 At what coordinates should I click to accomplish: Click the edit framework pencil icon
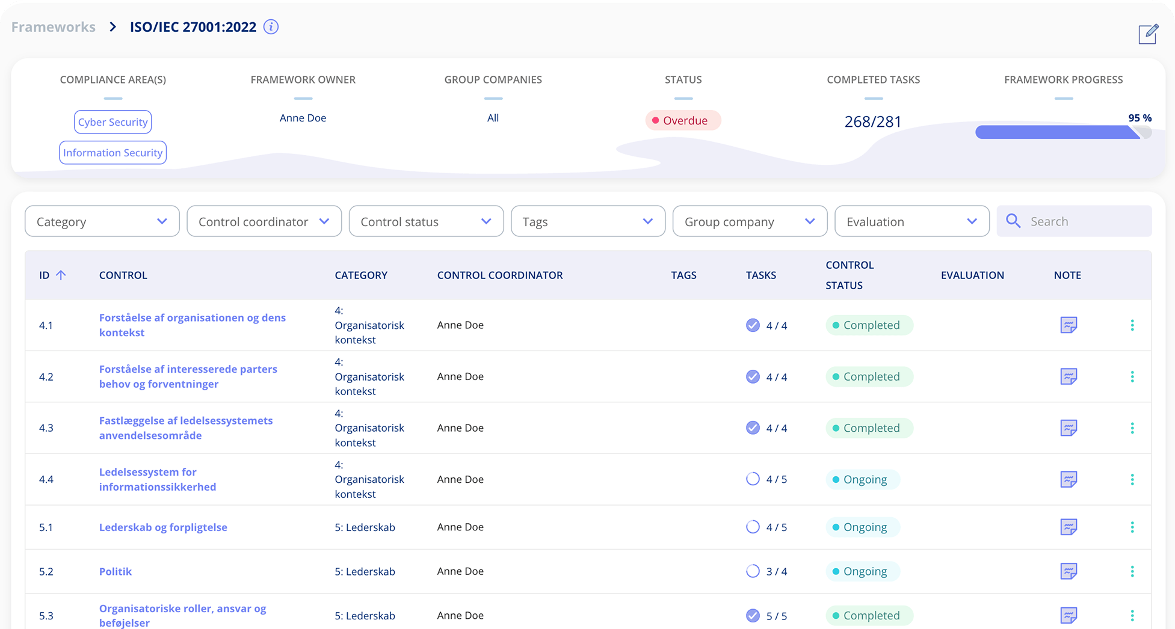tap(1147, 34)
